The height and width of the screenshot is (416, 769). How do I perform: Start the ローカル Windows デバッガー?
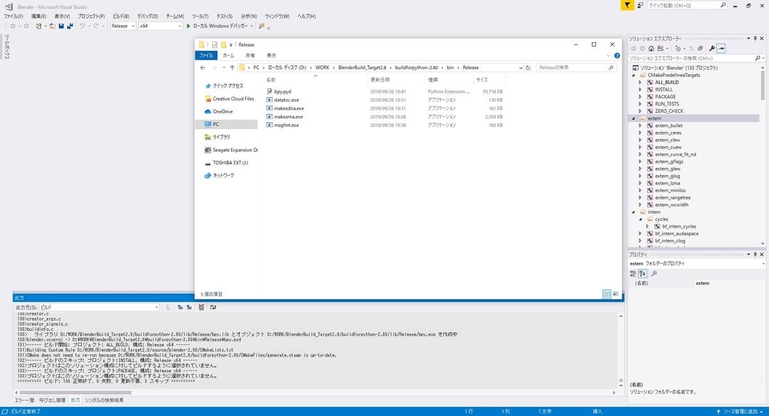point(217,26)
